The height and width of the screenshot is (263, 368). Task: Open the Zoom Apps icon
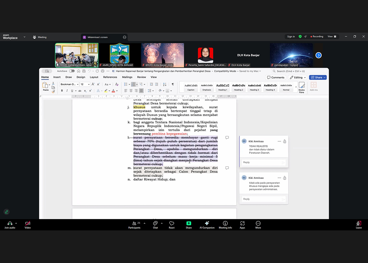click(243, 223)
